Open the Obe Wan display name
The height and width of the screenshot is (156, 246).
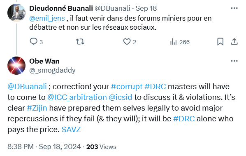pyautogui.click(x=44, y=61)
